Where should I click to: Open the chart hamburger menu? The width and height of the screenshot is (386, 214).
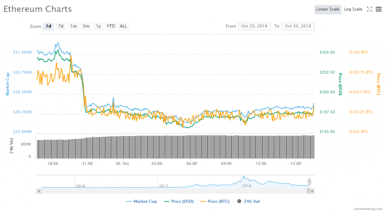pos(378,9)
